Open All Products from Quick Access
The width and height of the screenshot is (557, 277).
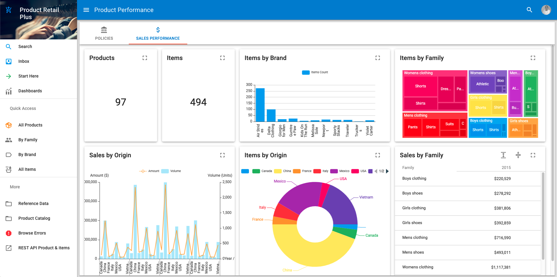30,125
